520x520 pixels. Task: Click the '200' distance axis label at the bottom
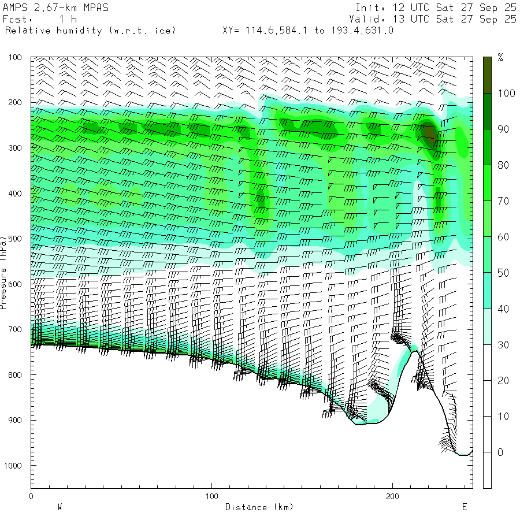coord(392,496)
